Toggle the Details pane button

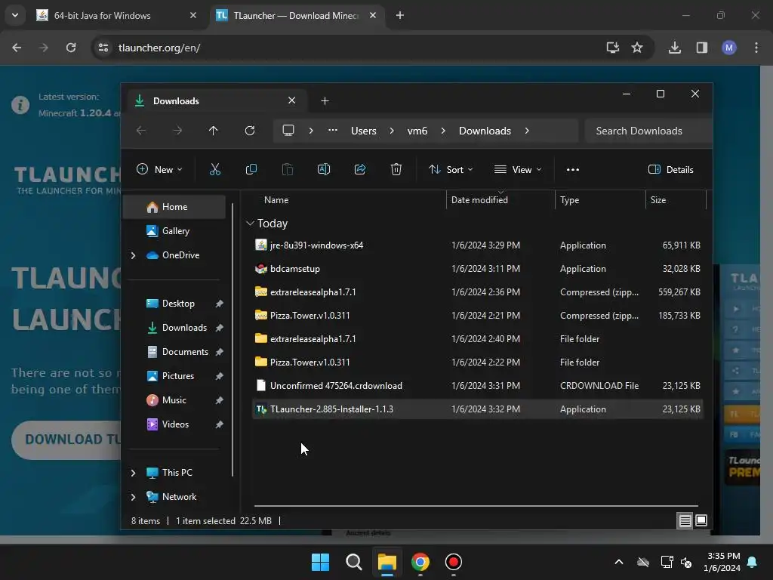tap(670, 170)
